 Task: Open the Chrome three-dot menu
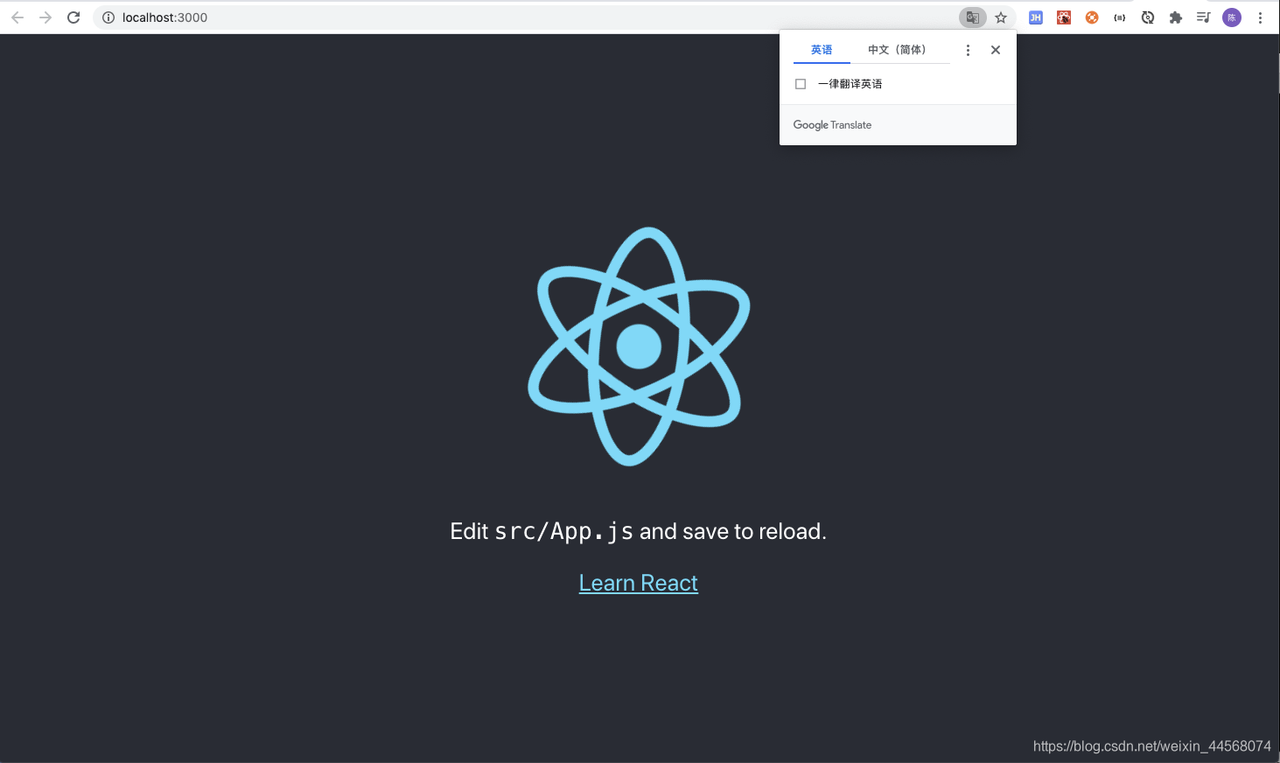1260,17
